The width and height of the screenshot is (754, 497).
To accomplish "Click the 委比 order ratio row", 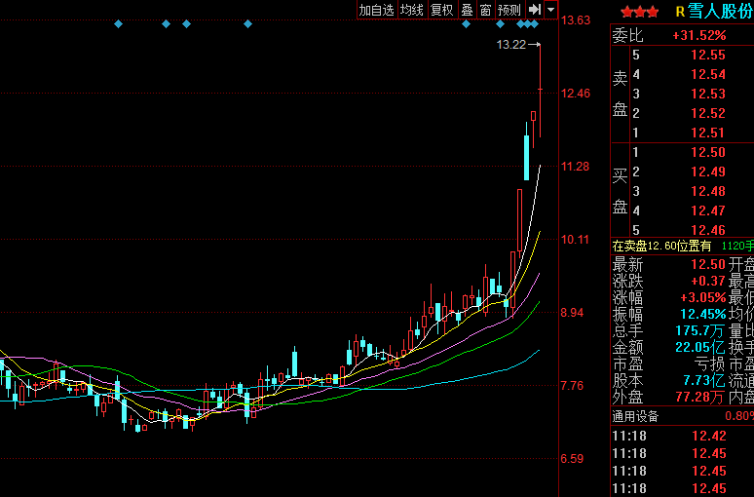I will point(682,36).
